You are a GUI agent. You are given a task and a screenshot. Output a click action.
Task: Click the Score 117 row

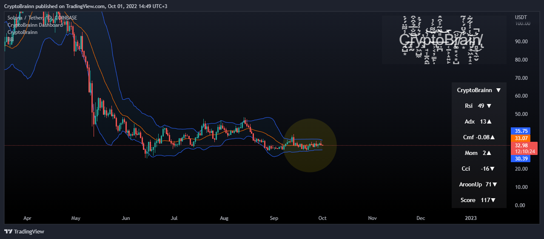pyautogui.click(x=479, y=200)
